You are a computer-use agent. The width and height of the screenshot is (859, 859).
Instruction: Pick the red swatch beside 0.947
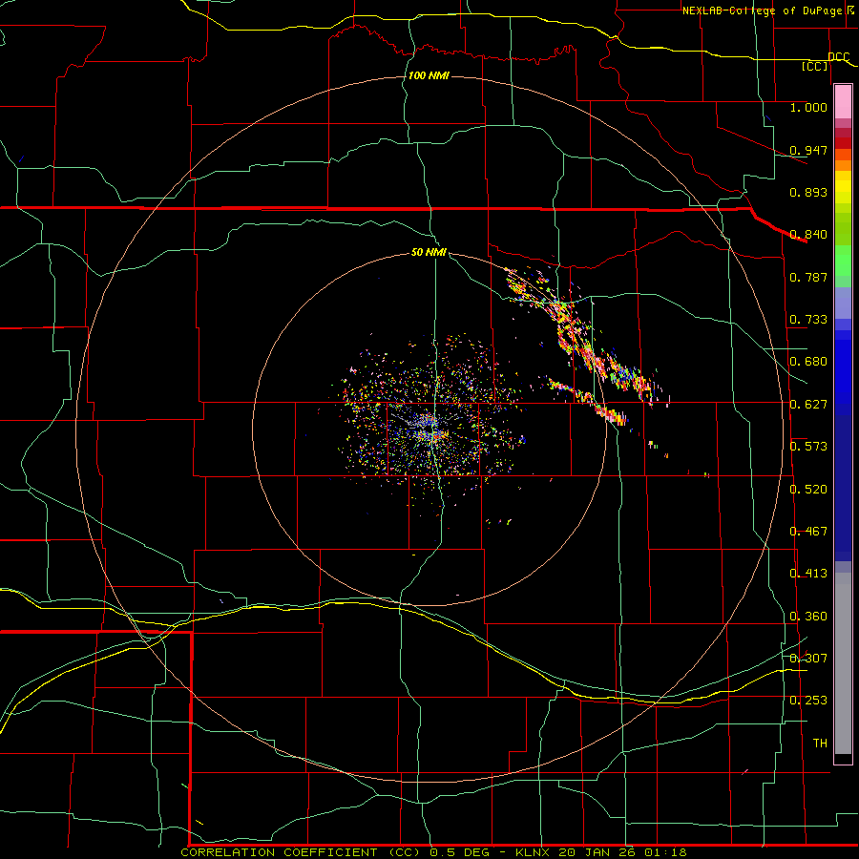tap(843, 143)
